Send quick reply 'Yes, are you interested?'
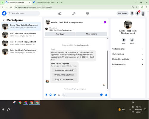This screenshot has height=119, width=149. point(64,70)
